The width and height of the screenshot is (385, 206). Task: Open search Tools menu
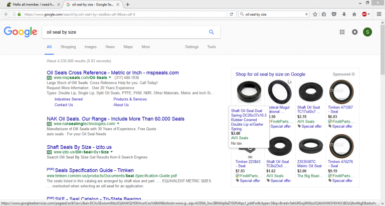click(x=212, y=47)
